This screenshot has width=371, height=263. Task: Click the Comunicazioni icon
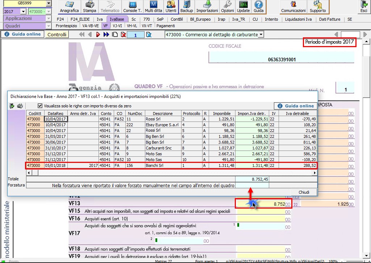coord(293,7)
